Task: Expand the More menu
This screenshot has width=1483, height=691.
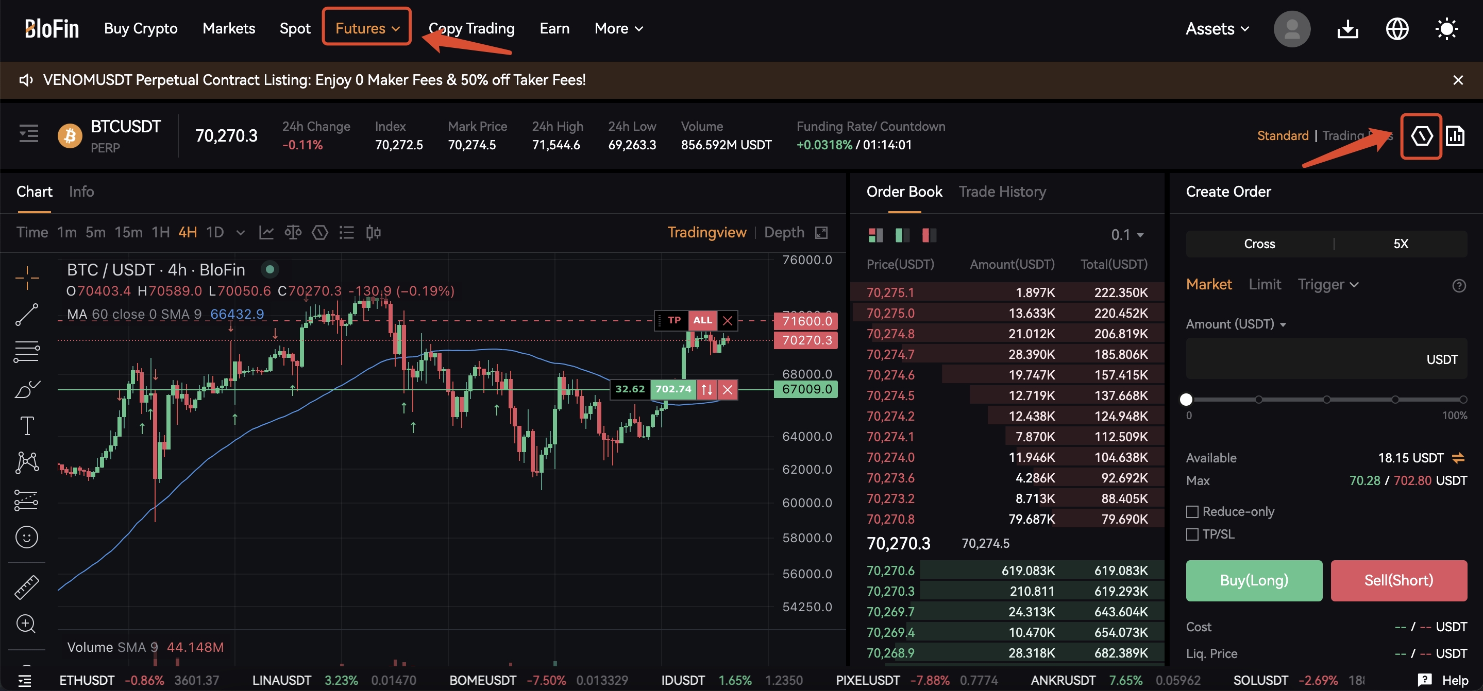Action: coord(619,28)
